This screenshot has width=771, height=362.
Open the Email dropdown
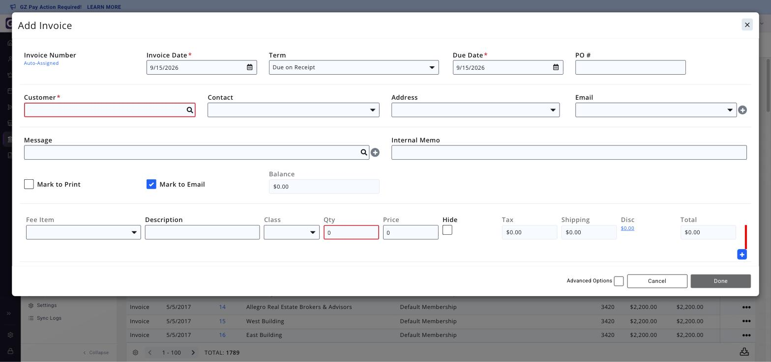(x=656, y=110)
